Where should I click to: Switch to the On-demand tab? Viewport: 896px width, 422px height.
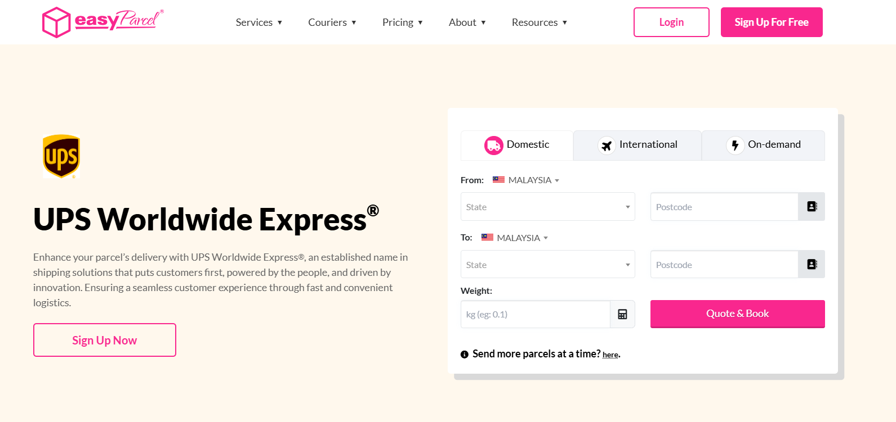[763, 146]
